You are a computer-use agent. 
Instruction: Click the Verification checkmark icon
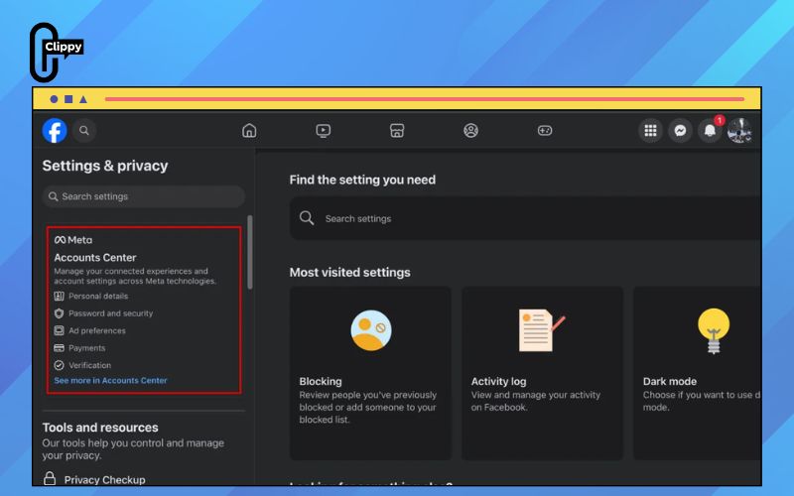[x=60, y=365]
